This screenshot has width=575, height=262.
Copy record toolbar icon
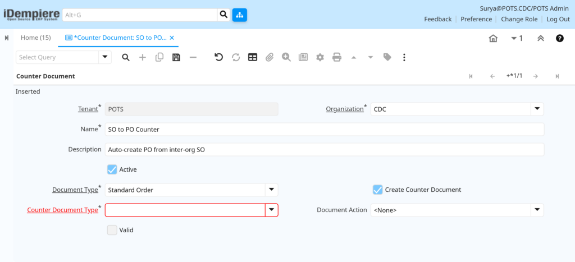[159, 58]
